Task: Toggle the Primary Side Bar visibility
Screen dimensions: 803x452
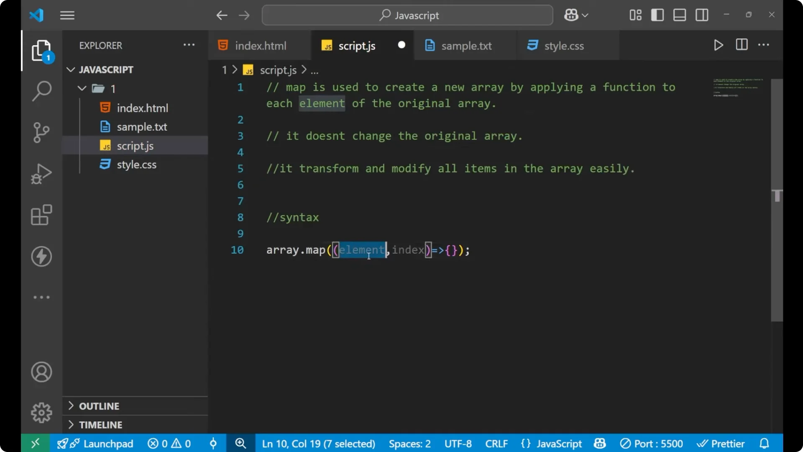Action: [x=657, y=15]
